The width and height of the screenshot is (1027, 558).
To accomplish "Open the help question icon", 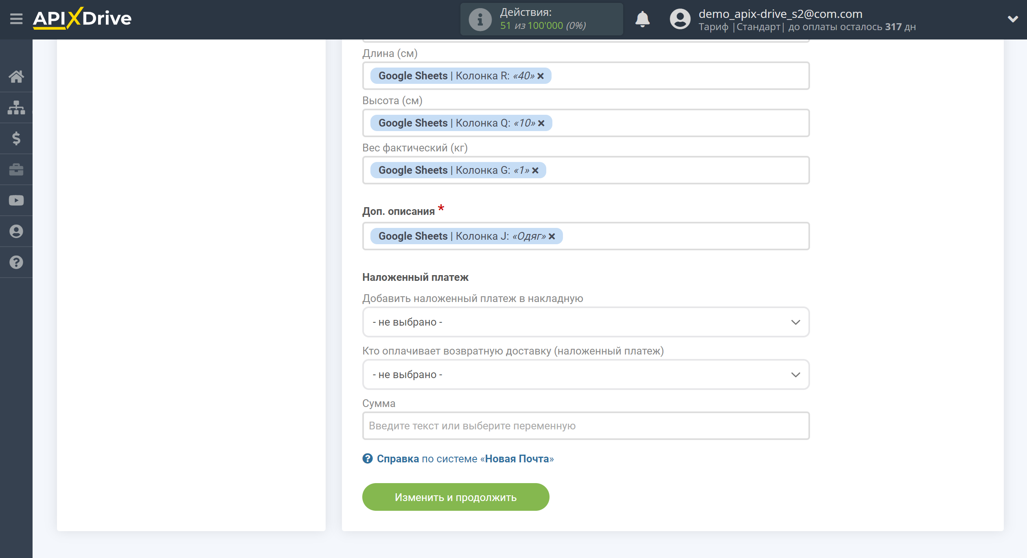I will tap(16, 262).
